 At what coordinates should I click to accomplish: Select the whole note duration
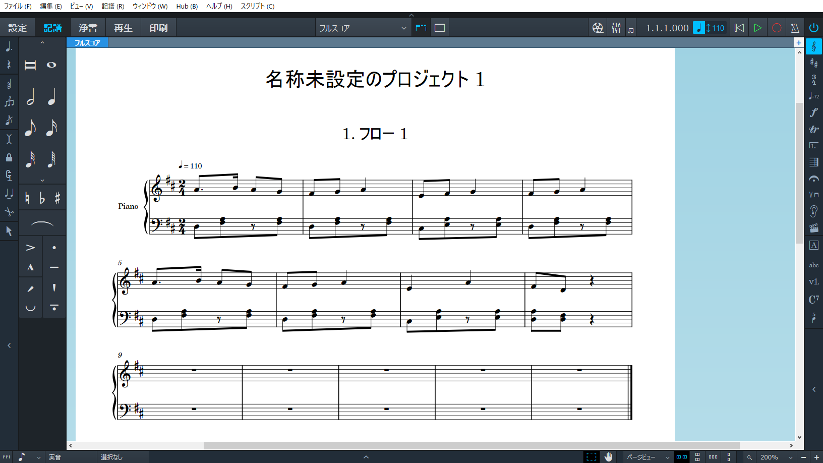tap(51, 65)
